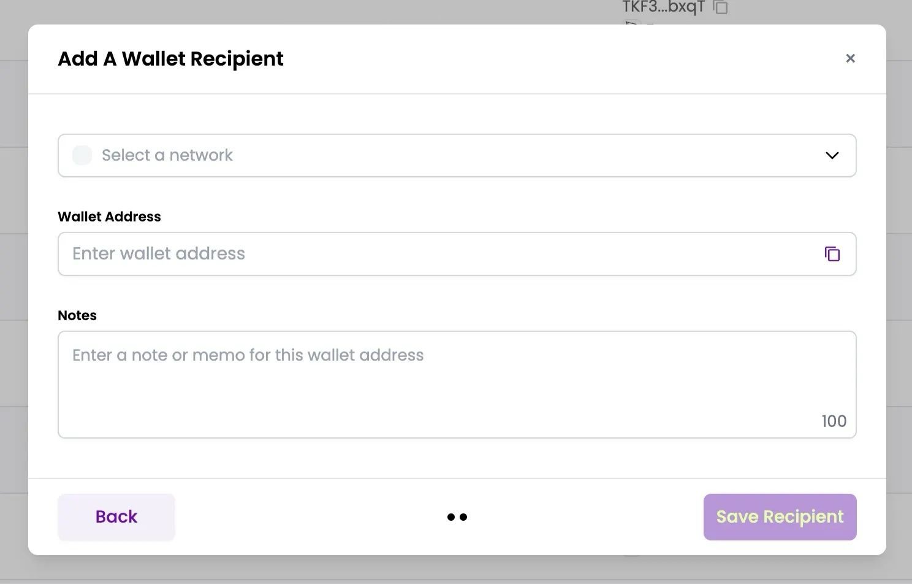Click the Save Recipient button
Screen dimensions: 912x584
(780, 517)
